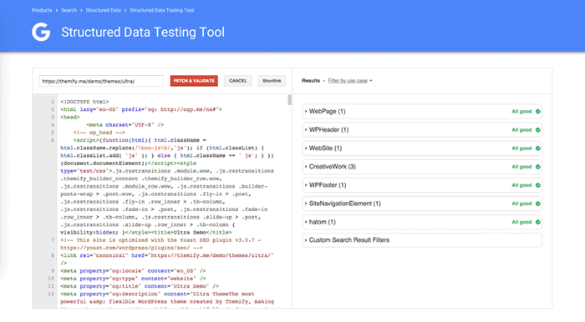The width and height of the screenshot is (585, 322).
Task: Click the green check icon for hatom
Action: 538,222
